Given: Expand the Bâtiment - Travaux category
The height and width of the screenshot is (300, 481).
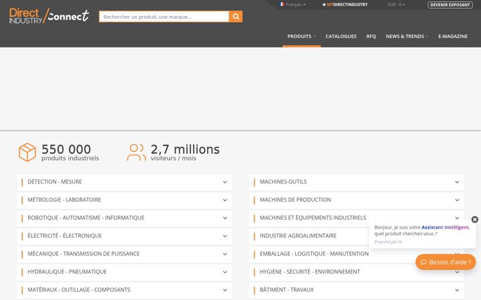Looking at the screenshot, I should coord(357,290).
